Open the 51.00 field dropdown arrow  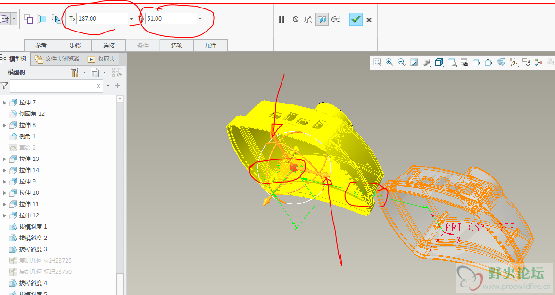(200, 19)
